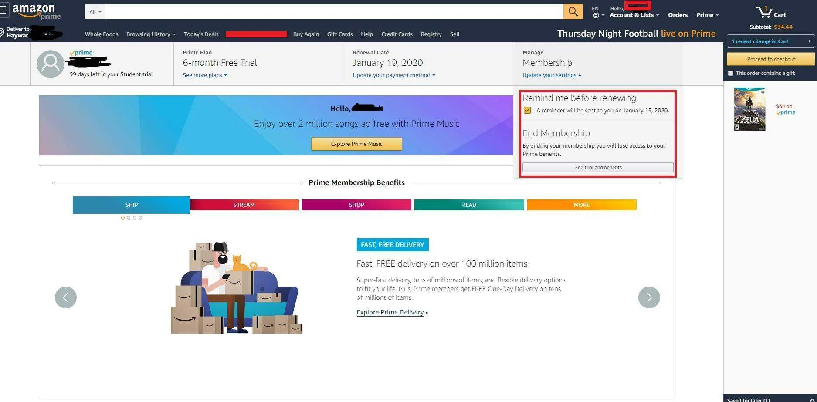Click the 'January 19, 2020' renewal date
The image size is (817, 402).
(x=388, y=63)
